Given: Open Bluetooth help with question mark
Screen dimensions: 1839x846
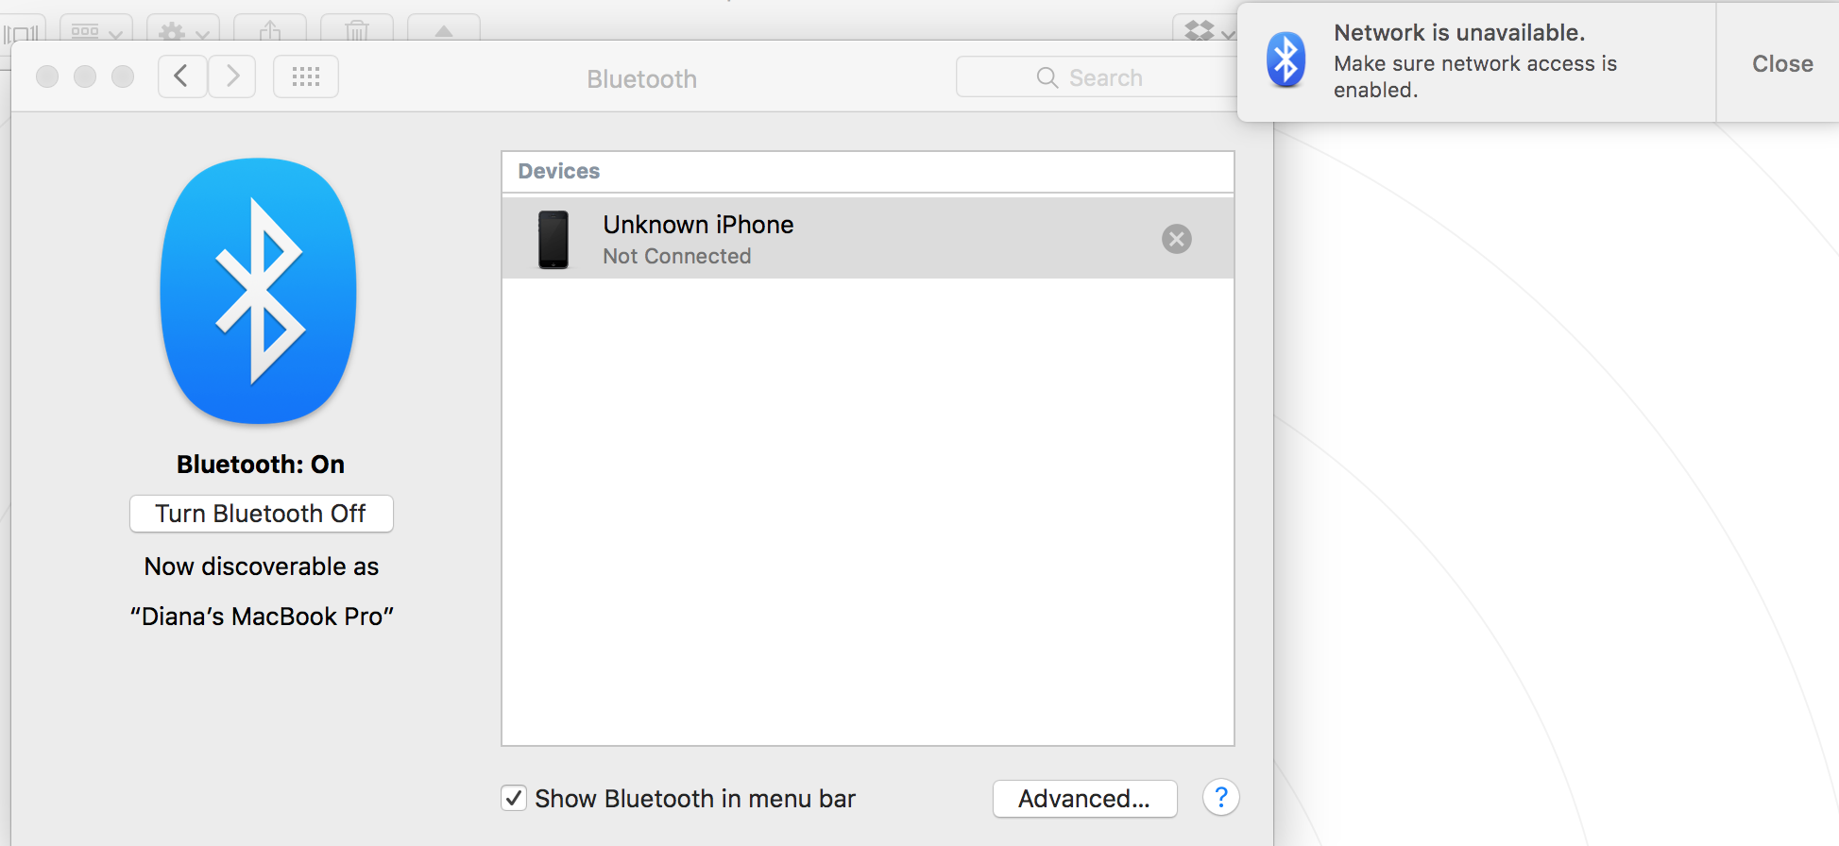Looking at the screenshot, I should pyautogui.click(x=1220, y=798).
